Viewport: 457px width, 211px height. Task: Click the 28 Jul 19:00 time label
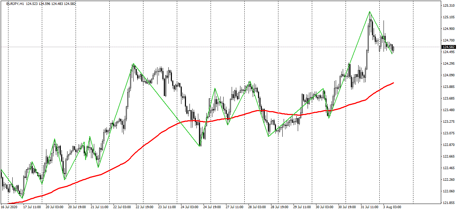click(279, 207)
